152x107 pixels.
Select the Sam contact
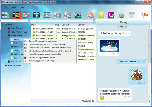point(16,50)
